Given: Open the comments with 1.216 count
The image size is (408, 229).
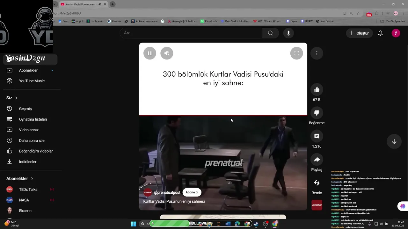Looking at the screenshot, I should 317,136.
